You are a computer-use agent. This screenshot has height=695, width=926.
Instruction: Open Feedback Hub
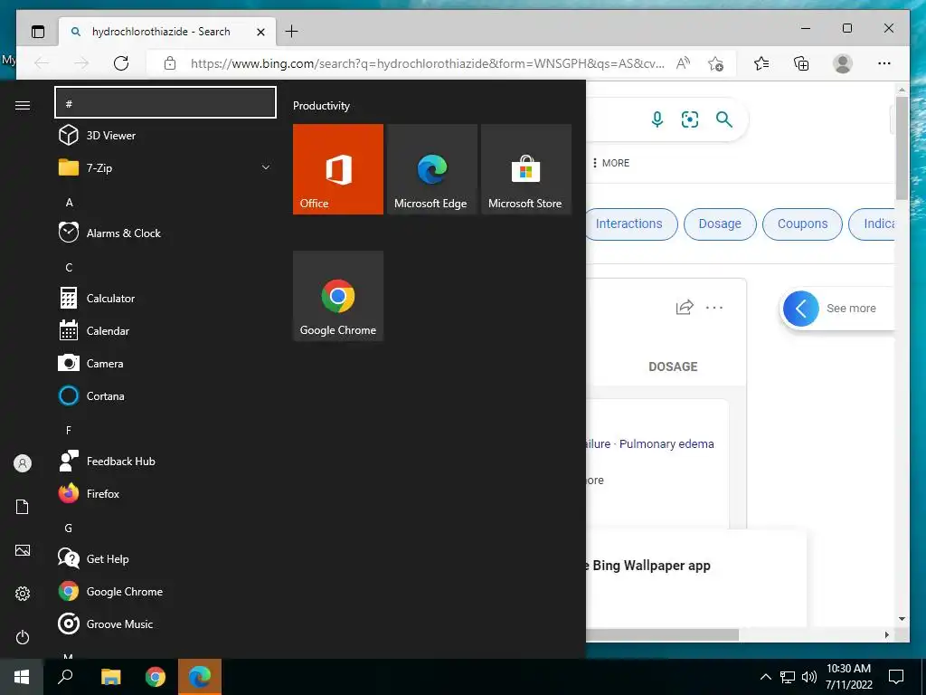click(x=165, y=461)
